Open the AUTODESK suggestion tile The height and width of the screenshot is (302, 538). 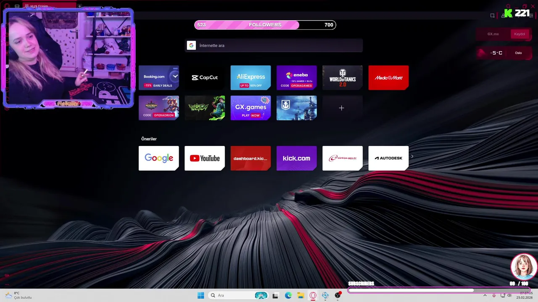388,158
